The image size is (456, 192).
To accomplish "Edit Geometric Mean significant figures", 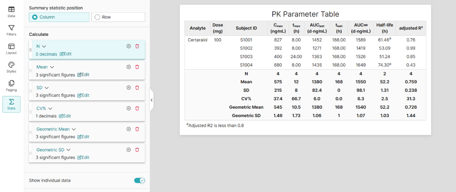I will click(83, 137).
